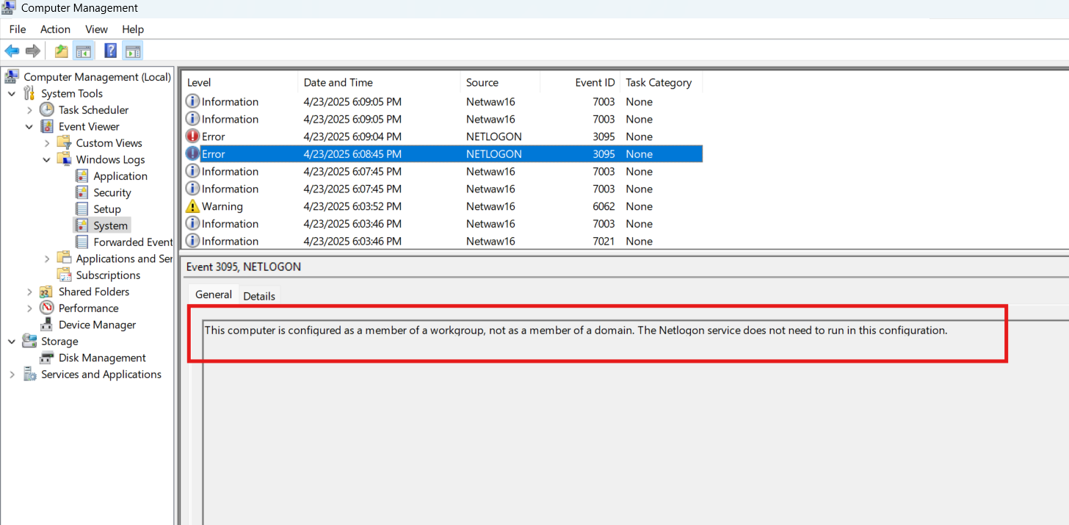Collapse the System Tools tree node

click(12, 93)
